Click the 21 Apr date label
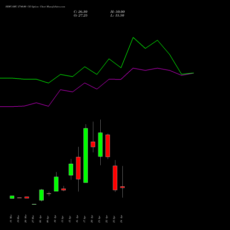Image resolution: width=230 pixels, height=230 pixels. pyautogui.click(x=99, y=219)
